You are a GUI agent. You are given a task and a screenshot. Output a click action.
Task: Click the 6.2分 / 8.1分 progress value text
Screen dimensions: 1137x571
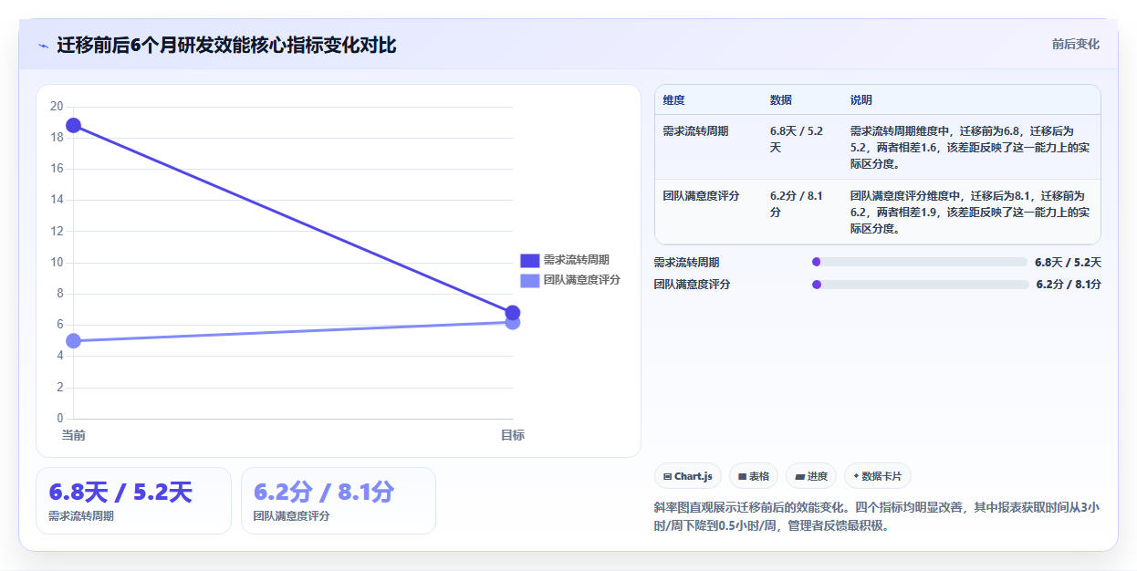point(1069,285)
